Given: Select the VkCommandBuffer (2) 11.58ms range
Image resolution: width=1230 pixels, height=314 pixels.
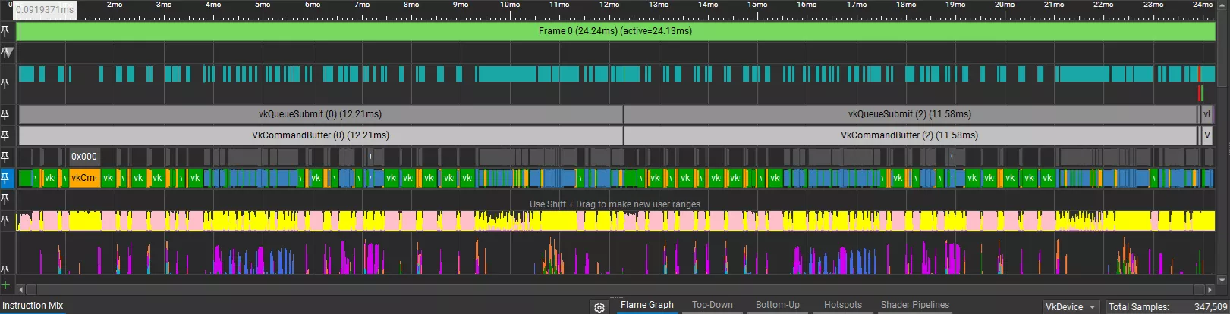Looking at the screenshot, I should (x=909, y=135).
